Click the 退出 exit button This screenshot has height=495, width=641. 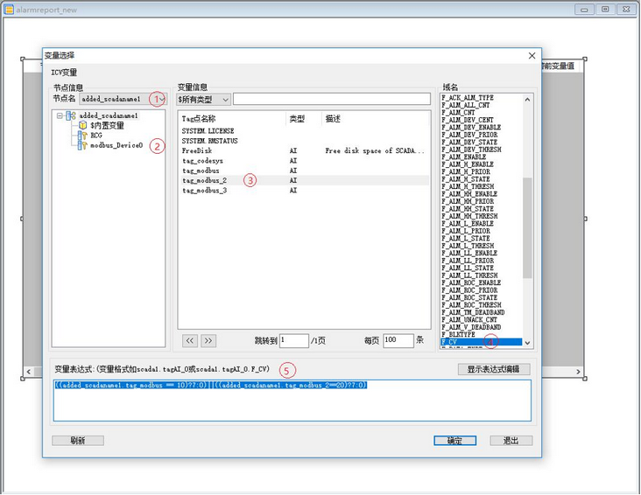coord(511,440)
